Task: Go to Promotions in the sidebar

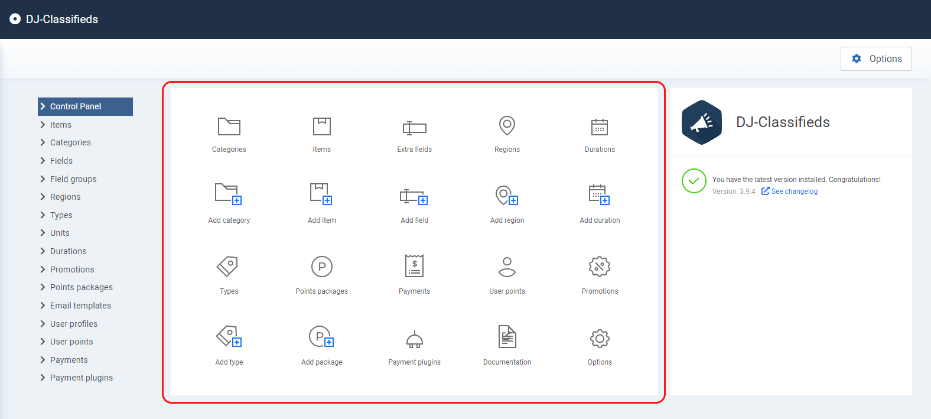Action: click(71, 269)
